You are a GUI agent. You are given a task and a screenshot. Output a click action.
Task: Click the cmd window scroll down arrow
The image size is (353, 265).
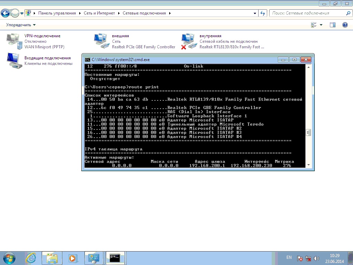coord(308,165)
